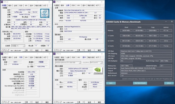Screen dimensions: 175x104
Task: Click the DDR4 memory type value
Action: pos(15,62)
